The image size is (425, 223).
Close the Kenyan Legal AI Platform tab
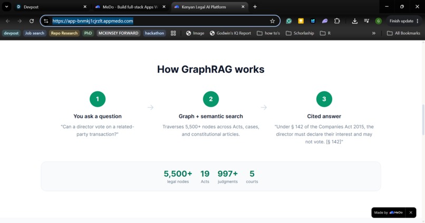[x=243, y=7]
